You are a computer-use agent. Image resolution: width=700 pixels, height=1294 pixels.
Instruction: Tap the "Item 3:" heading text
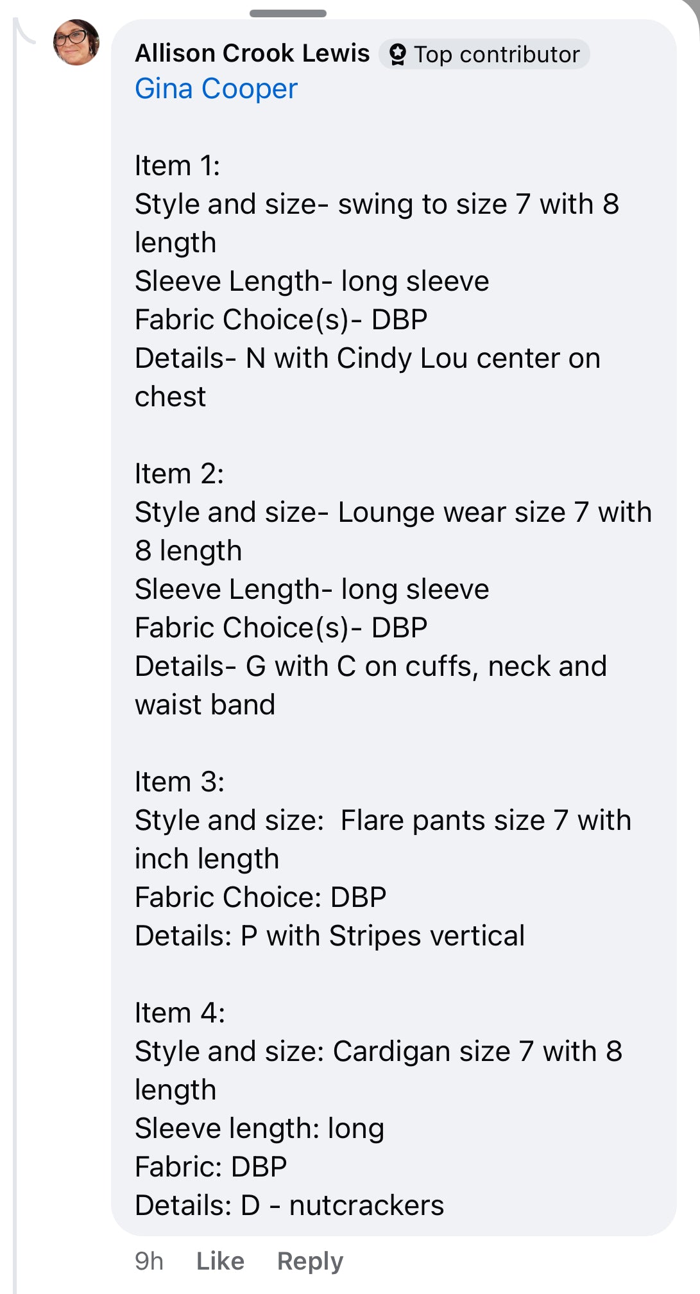[180, 782]
